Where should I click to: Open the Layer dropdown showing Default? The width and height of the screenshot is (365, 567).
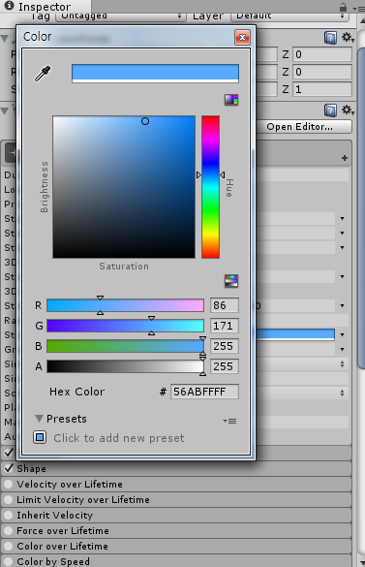[x=289, y=16]
